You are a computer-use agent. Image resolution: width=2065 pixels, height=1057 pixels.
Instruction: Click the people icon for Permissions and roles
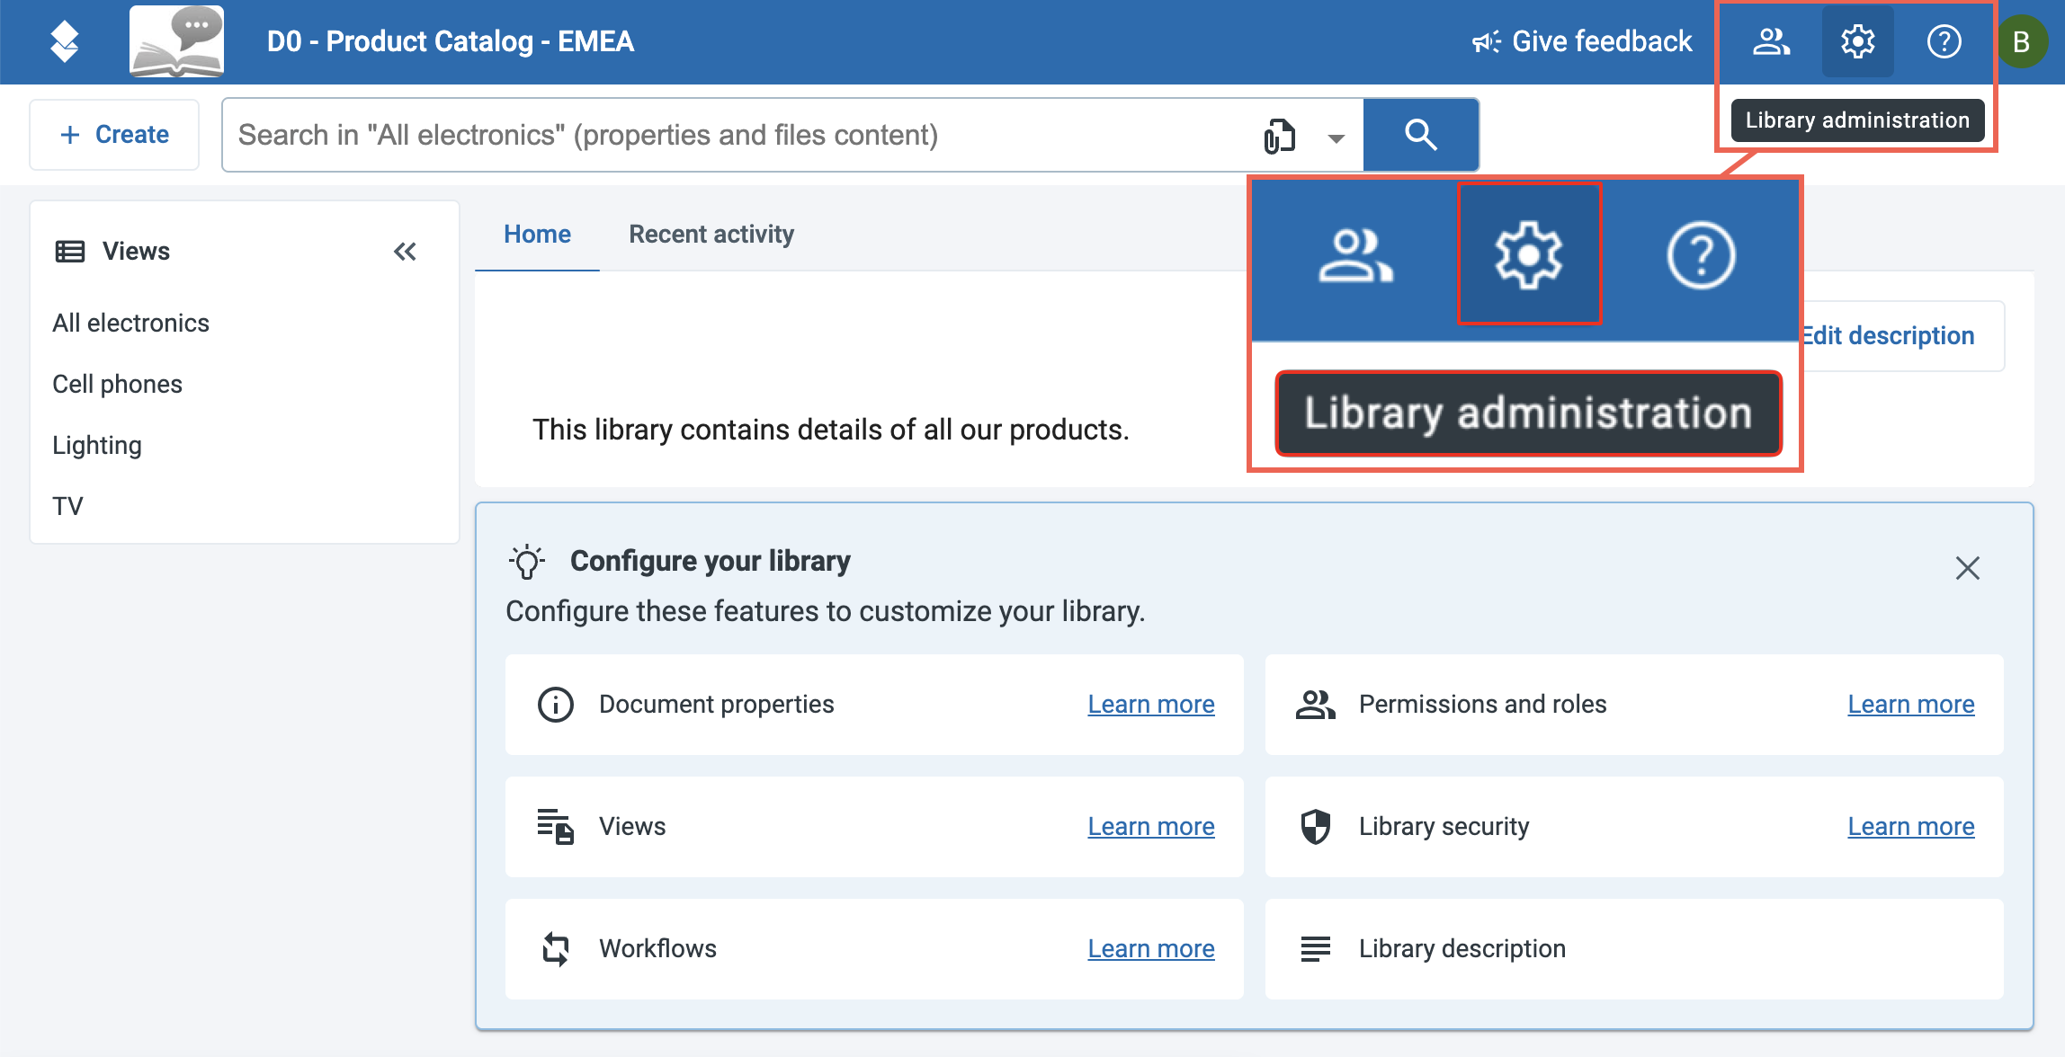click(1315, 705)
